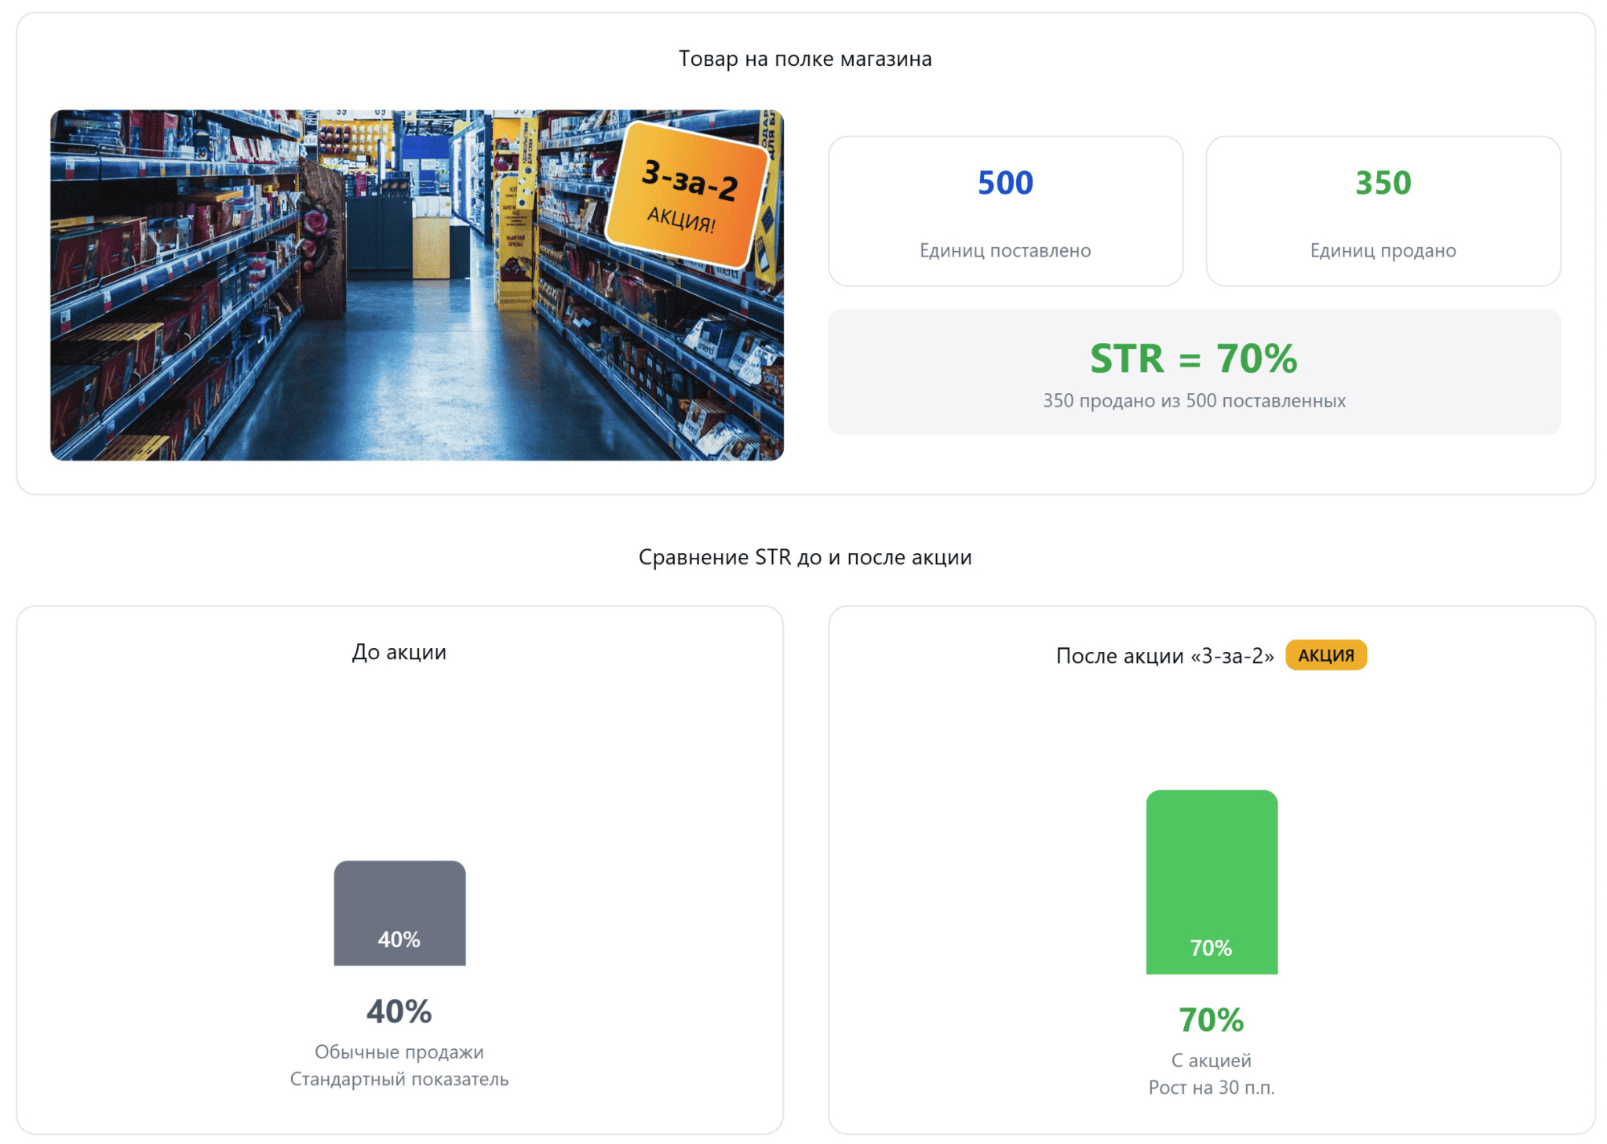Click the Единиц продано label
Image resolution: width=1607 pixels, height=1144 pixels.
coord(1383,250)
